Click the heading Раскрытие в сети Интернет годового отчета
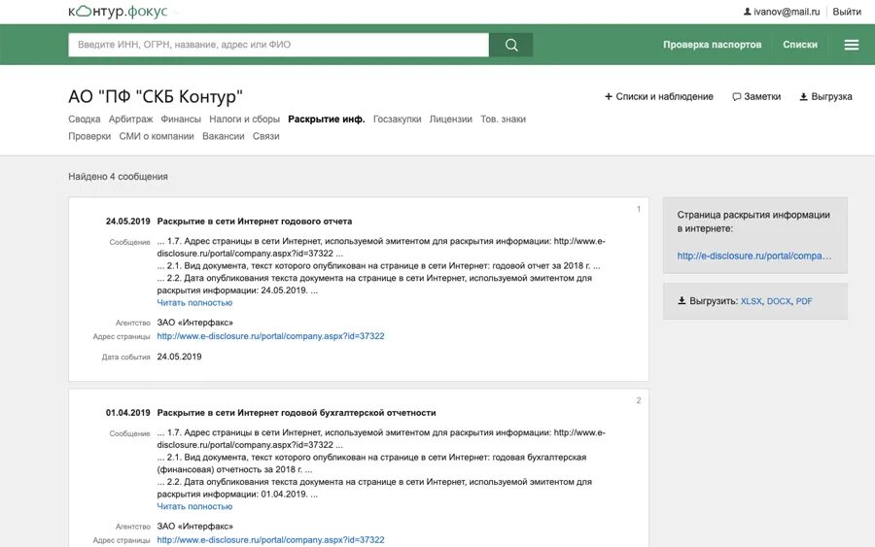The width and height of the screenshot is (875, 547). pyautogui.click(x=255, y=222)
